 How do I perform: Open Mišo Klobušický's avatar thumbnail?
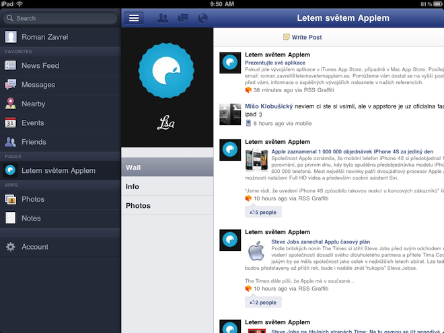230,114
